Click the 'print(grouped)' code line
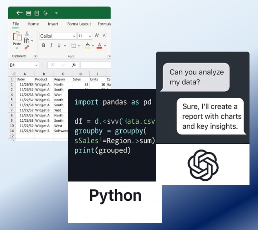 [x=103, y=150]
